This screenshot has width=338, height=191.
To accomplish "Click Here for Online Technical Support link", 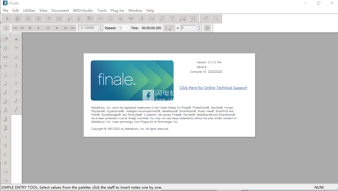I will (213, 87).
